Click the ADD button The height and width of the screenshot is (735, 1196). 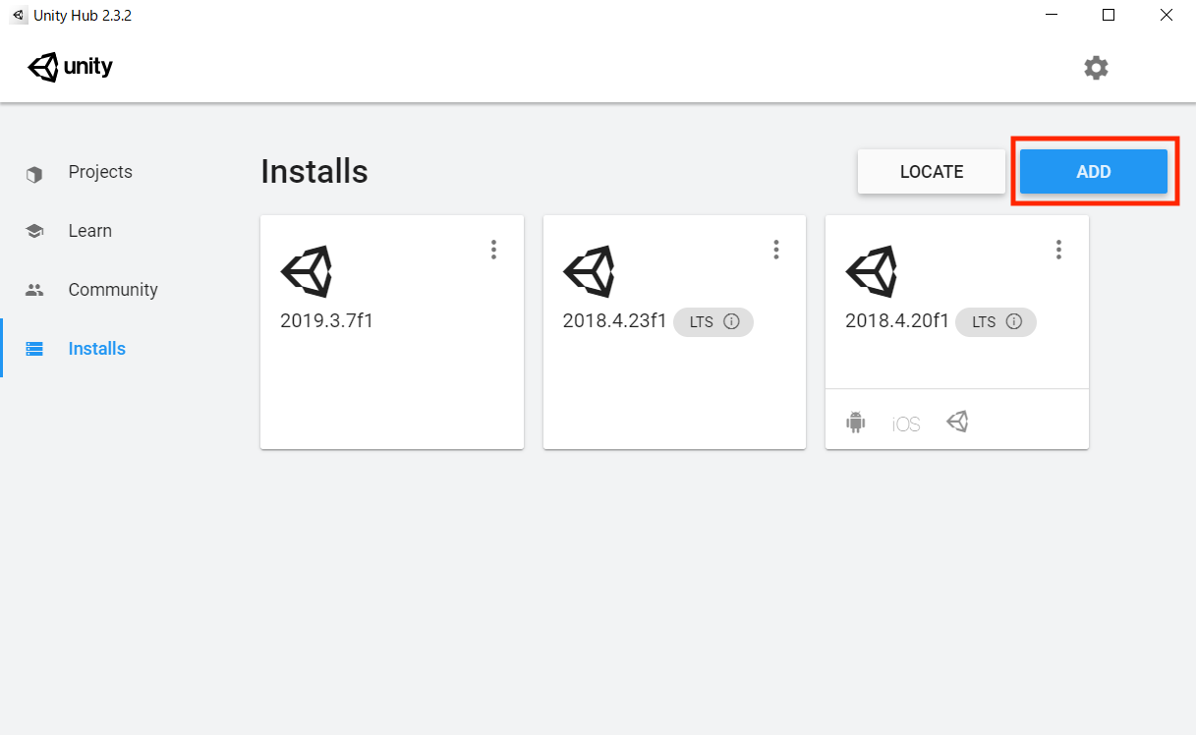point(1093,172)
